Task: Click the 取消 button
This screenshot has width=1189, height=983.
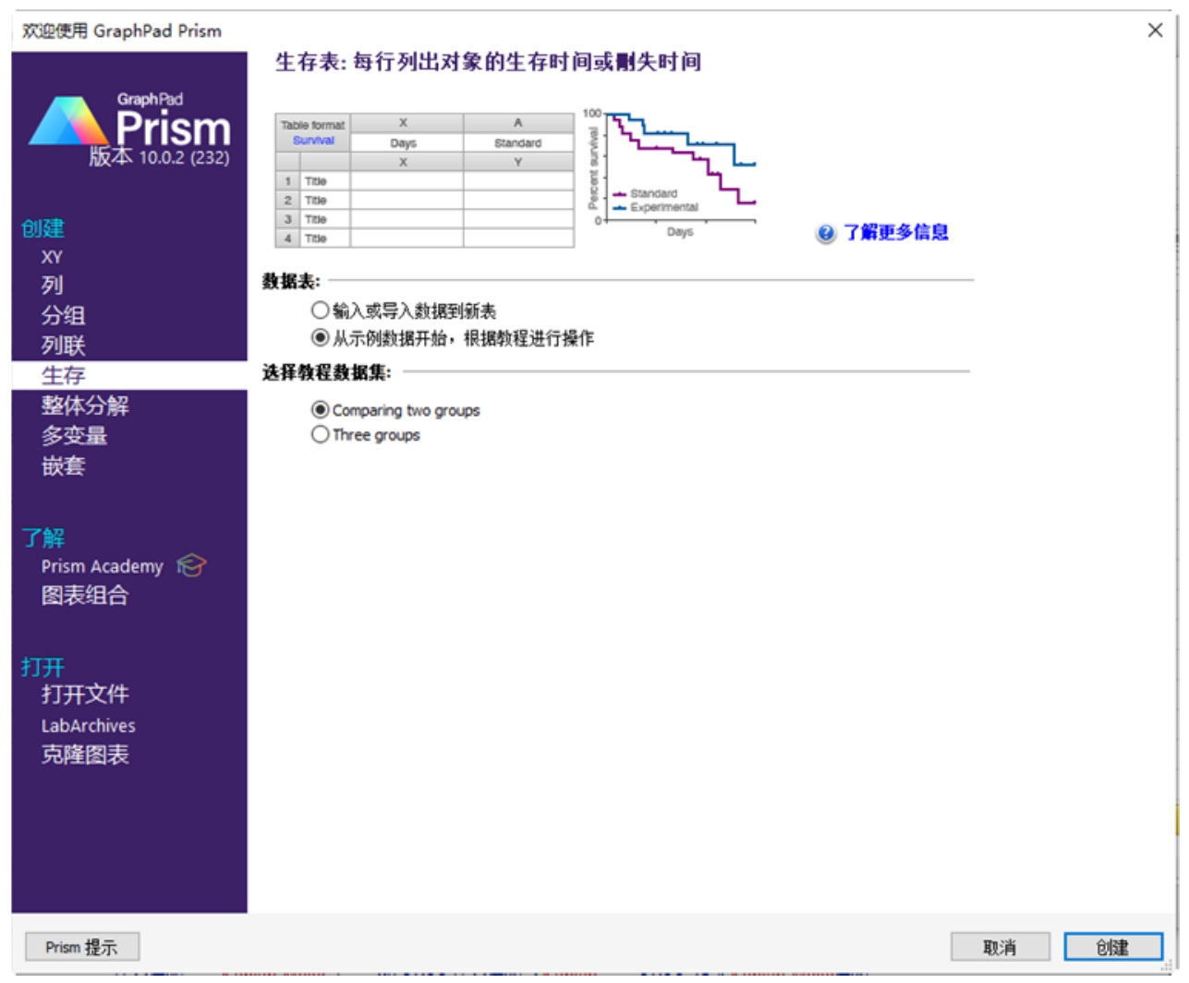Action: (1001, 947)
